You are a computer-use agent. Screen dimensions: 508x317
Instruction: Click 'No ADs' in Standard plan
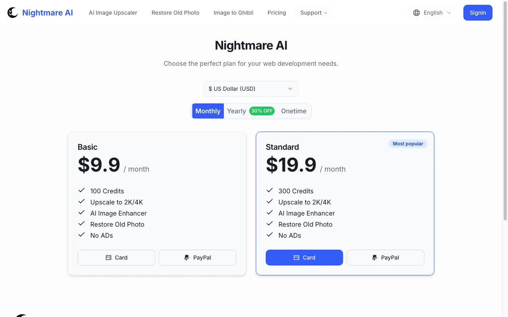tap(290, 235)
